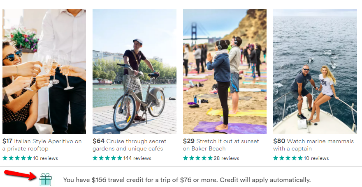Click the teal gift box icon

46,179
